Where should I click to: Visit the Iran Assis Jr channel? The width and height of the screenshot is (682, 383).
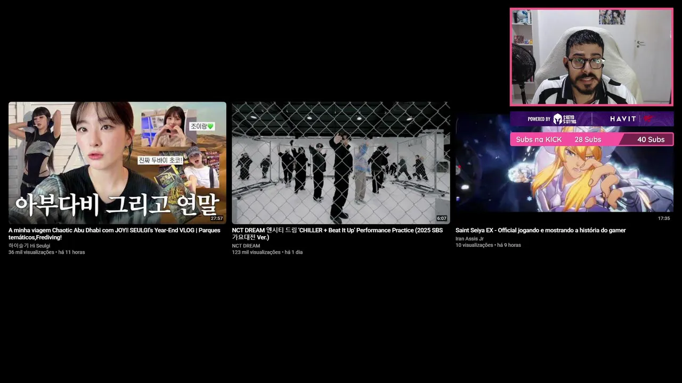coord(469,239)
